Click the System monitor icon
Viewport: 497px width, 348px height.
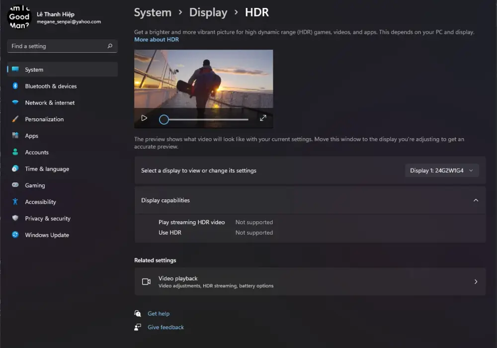tap(15, 69)
